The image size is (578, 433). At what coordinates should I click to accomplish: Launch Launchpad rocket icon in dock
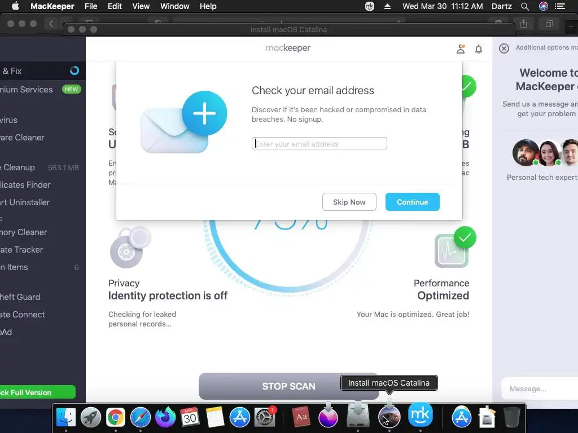point(91,418)
